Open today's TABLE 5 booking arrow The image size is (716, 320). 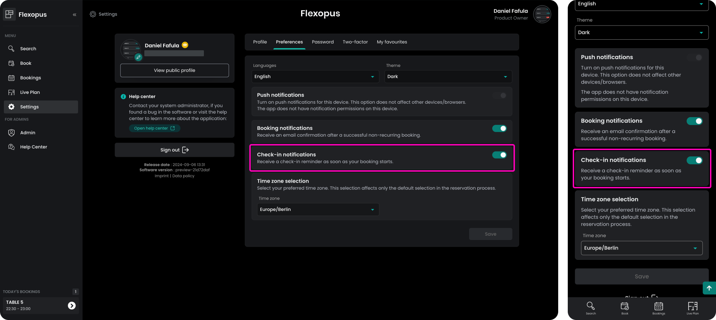pos(72,305)
